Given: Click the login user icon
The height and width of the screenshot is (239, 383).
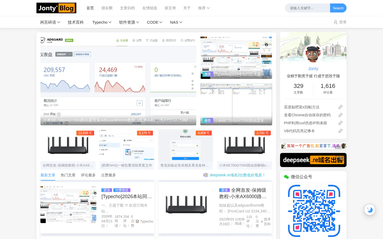Looking at the screenshot, I should 336,22.
